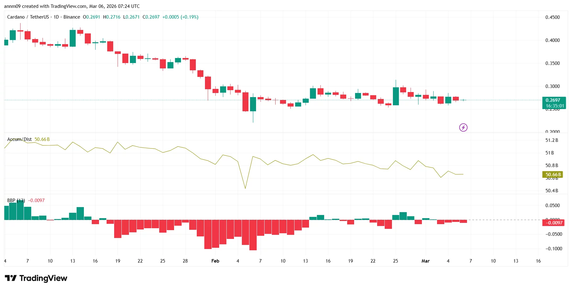The image size is (572, 290).
Task: Click the O0.2691 open price value
Action: [91, 17]
